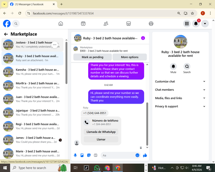Expand the Chat members section

click(180, 90)
